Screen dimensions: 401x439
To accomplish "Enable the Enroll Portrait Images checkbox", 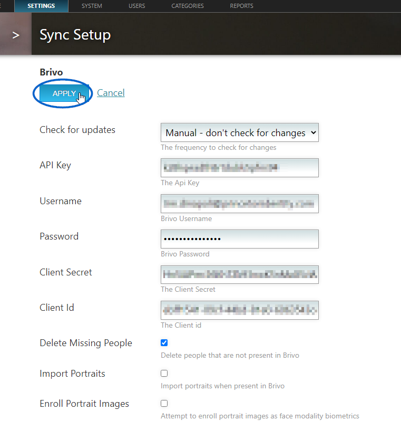I will pos(164,403).
